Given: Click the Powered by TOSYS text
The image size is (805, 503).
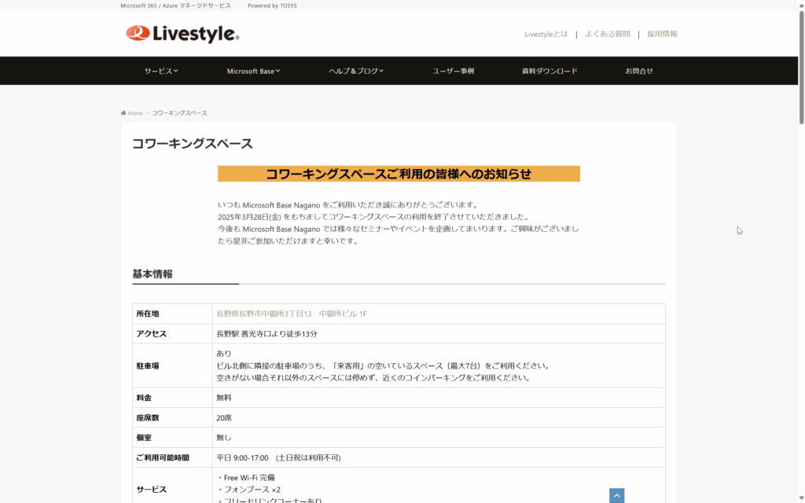Looking at the screenshot, I should (272, 6).
